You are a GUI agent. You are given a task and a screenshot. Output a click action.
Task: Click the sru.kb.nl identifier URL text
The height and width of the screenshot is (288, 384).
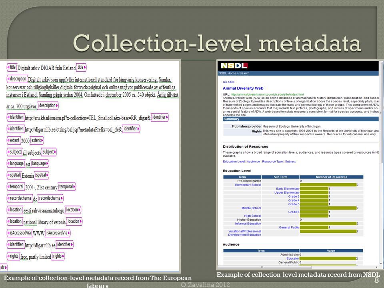(88, 118)
